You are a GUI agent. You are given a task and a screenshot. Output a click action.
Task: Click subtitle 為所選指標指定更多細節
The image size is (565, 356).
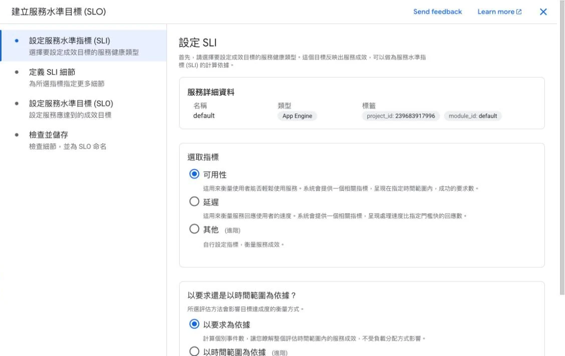[x=67, y=84]
